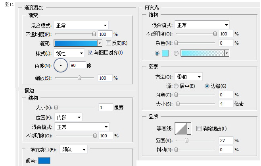
Task: Open the style (样式) linear dropdown
Action: tap(69, 53)
